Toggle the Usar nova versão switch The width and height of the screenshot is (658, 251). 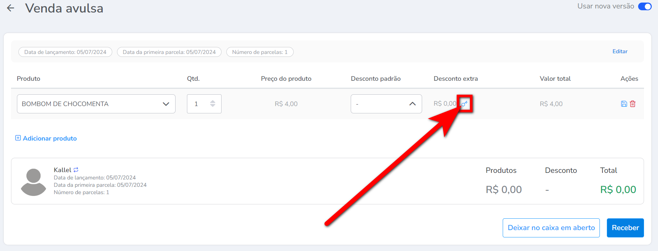[644, 7]
